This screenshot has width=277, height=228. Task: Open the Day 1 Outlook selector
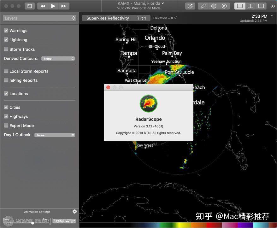[x=54, y=135]
